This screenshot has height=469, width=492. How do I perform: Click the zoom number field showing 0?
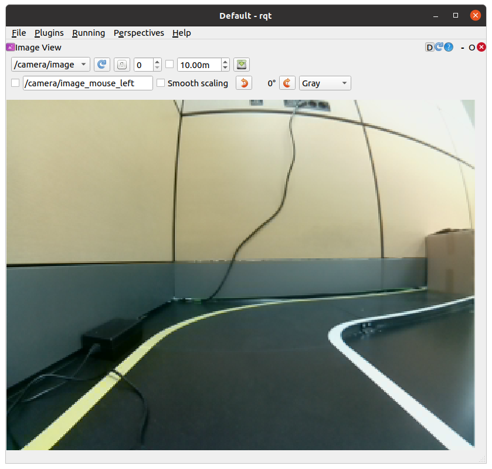pyautogui.click(x=143, y=65)
